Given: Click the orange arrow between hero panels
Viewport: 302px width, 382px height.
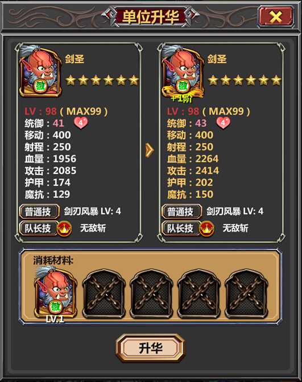Looking at the screenshot, I should coord(150,150).
